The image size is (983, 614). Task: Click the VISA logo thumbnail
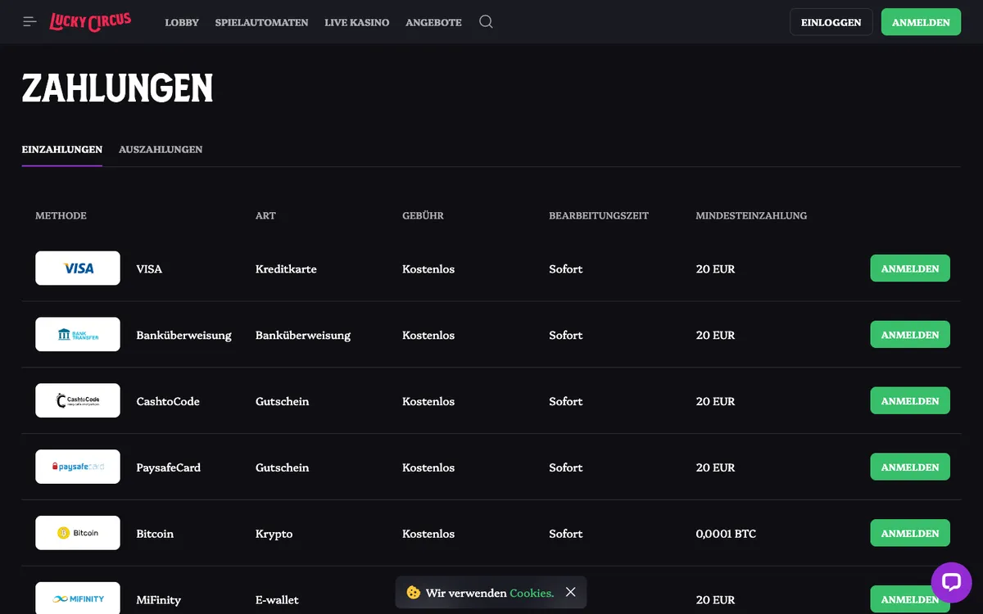[78, 269]
